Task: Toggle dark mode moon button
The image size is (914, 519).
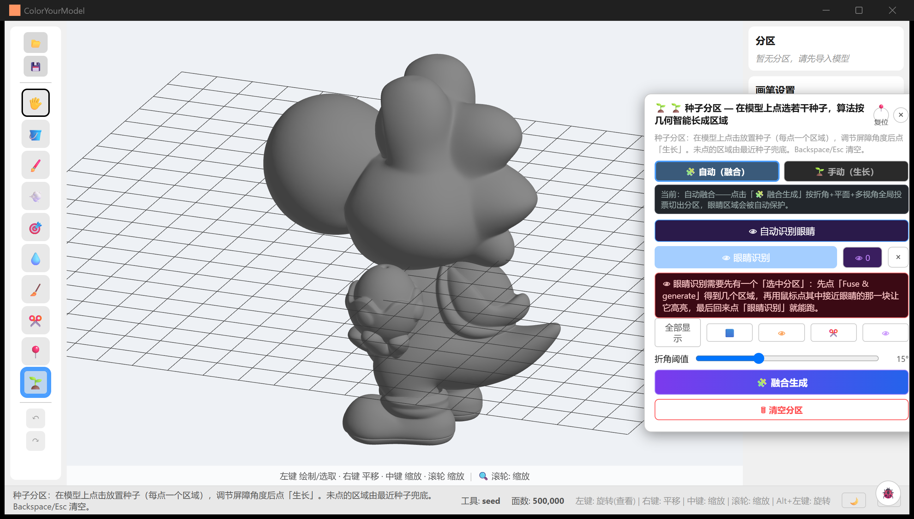Action: (853, 501)
